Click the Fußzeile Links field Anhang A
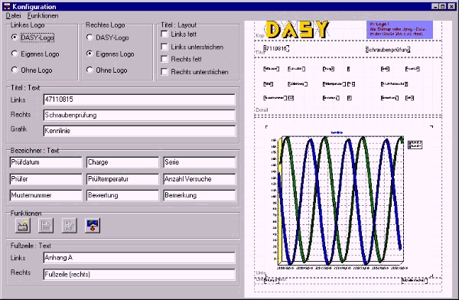This screenshot has height=300, width=459. [139, 258]
